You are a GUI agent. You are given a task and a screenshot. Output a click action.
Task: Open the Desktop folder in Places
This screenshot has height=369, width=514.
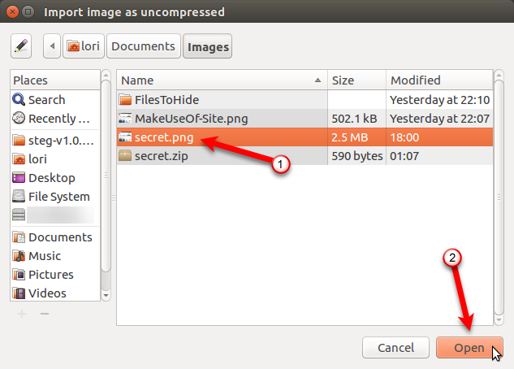click(x=51, y=178)
